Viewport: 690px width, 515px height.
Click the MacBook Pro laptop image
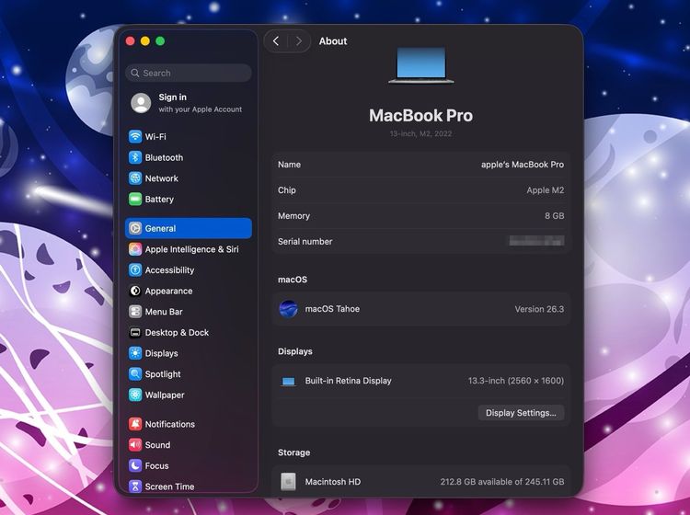tap(421, 65)
